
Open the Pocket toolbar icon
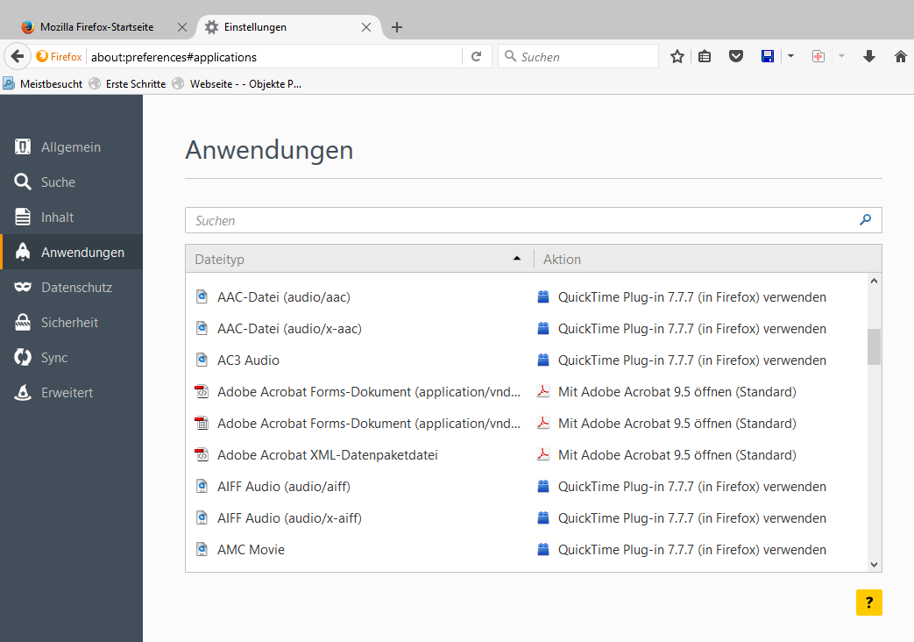click(737, 56)
